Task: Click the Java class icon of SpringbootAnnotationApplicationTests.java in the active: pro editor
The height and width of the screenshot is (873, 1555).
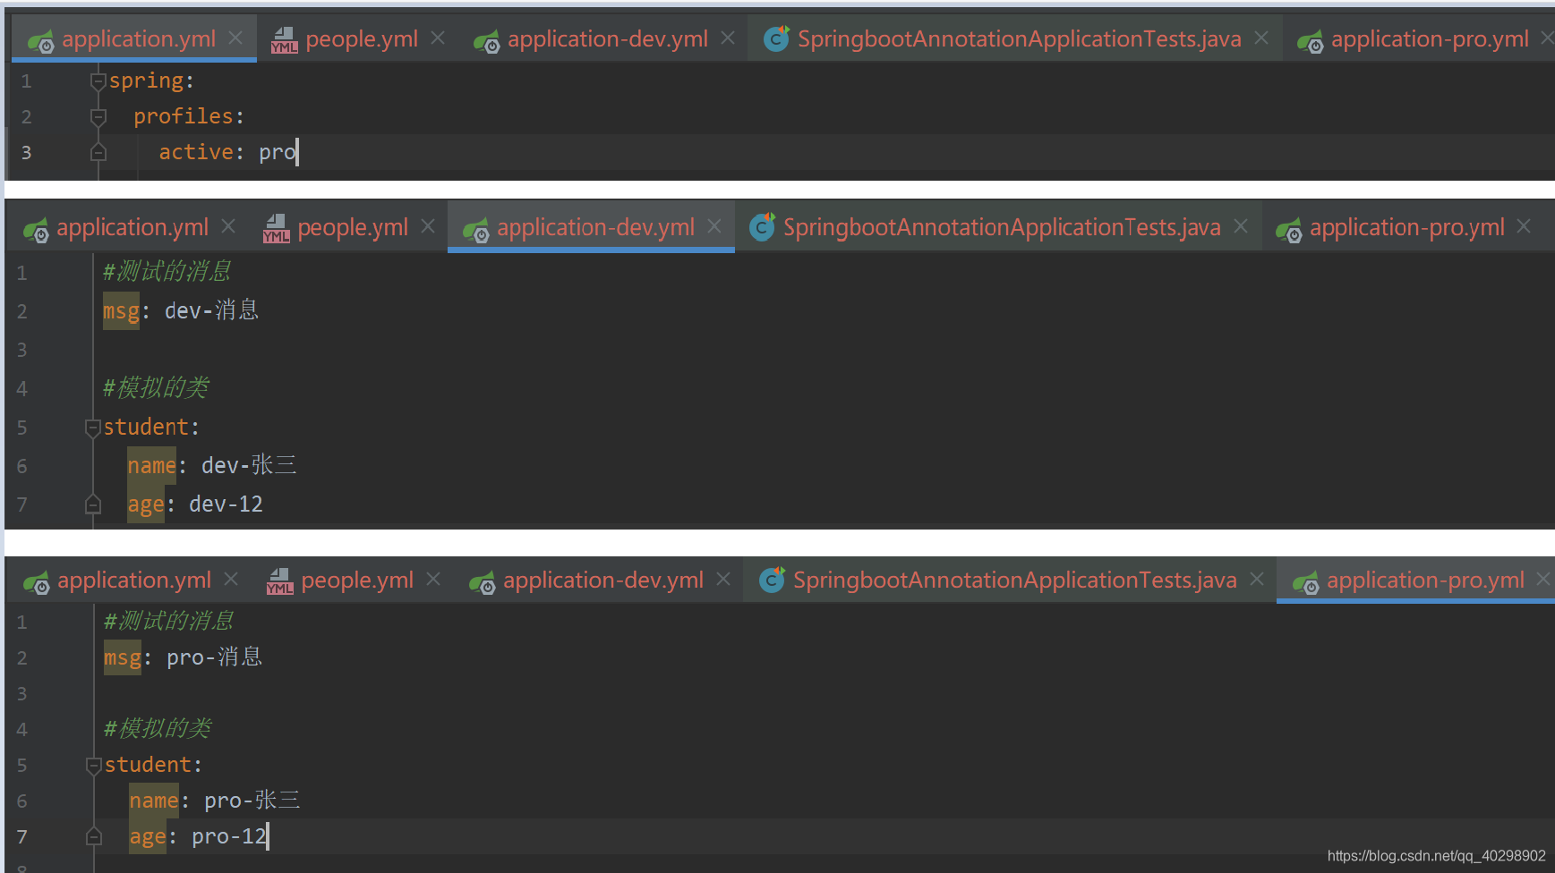Action: [776, 38]
